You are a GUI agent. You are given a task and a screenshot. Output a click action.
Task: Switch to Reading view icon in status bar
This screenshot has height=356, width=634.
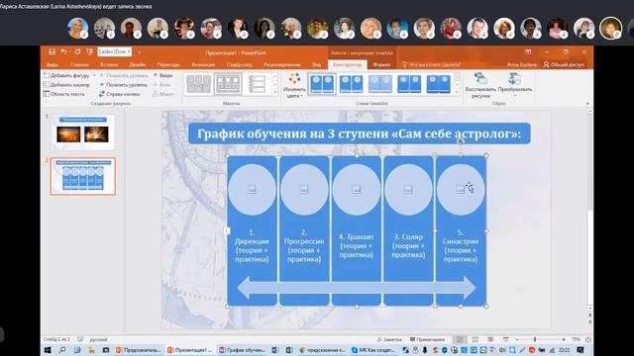(490, 339)
